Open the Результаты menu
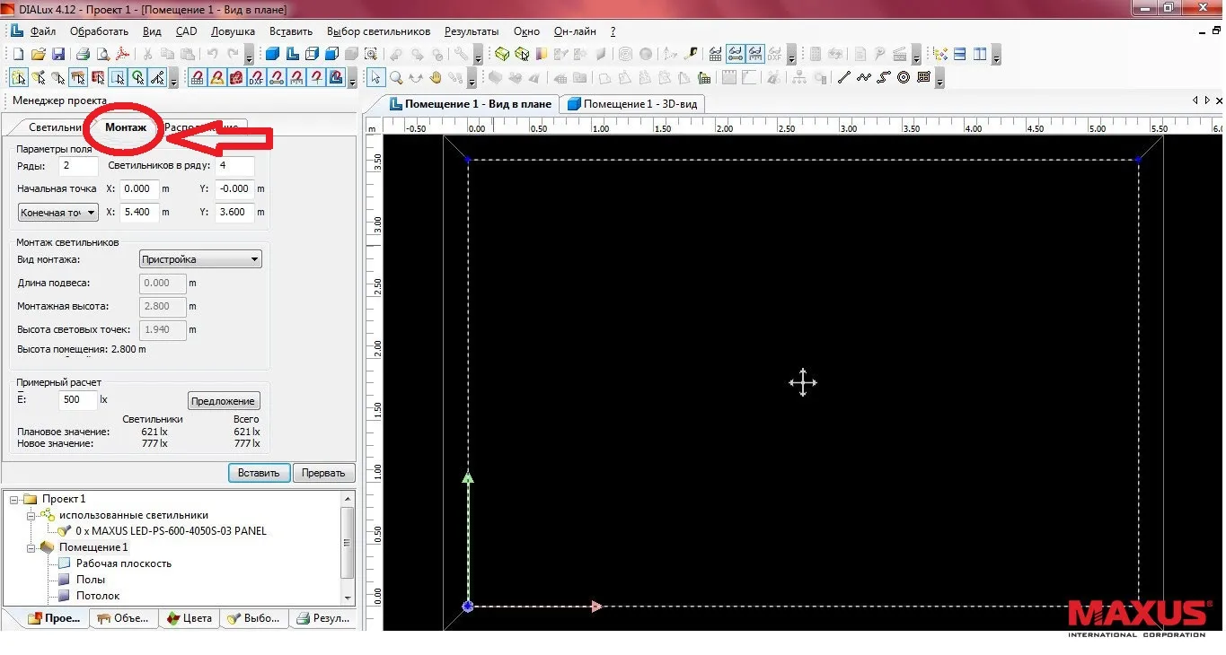This screenshot has height=655, width=1226. tap(472, 31)
